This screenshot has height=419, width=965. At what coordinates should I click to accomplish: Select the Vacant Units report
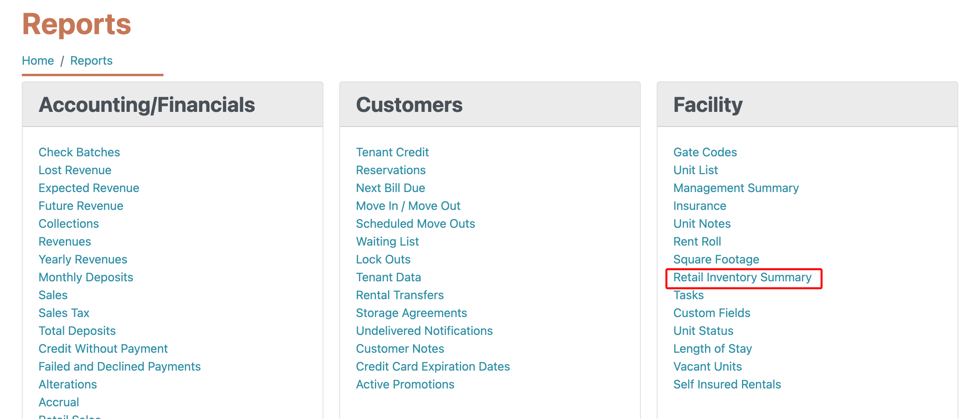click(707, 367)
